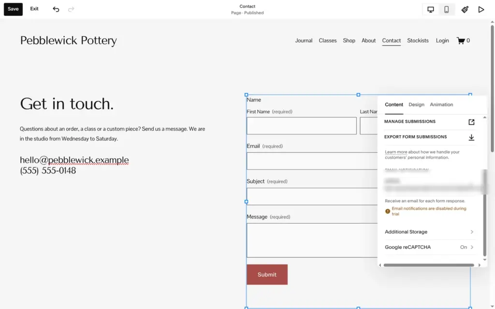Open the Contact nav link
The width and height of the screenshot is (495, 309).
[x=392, y=41]
